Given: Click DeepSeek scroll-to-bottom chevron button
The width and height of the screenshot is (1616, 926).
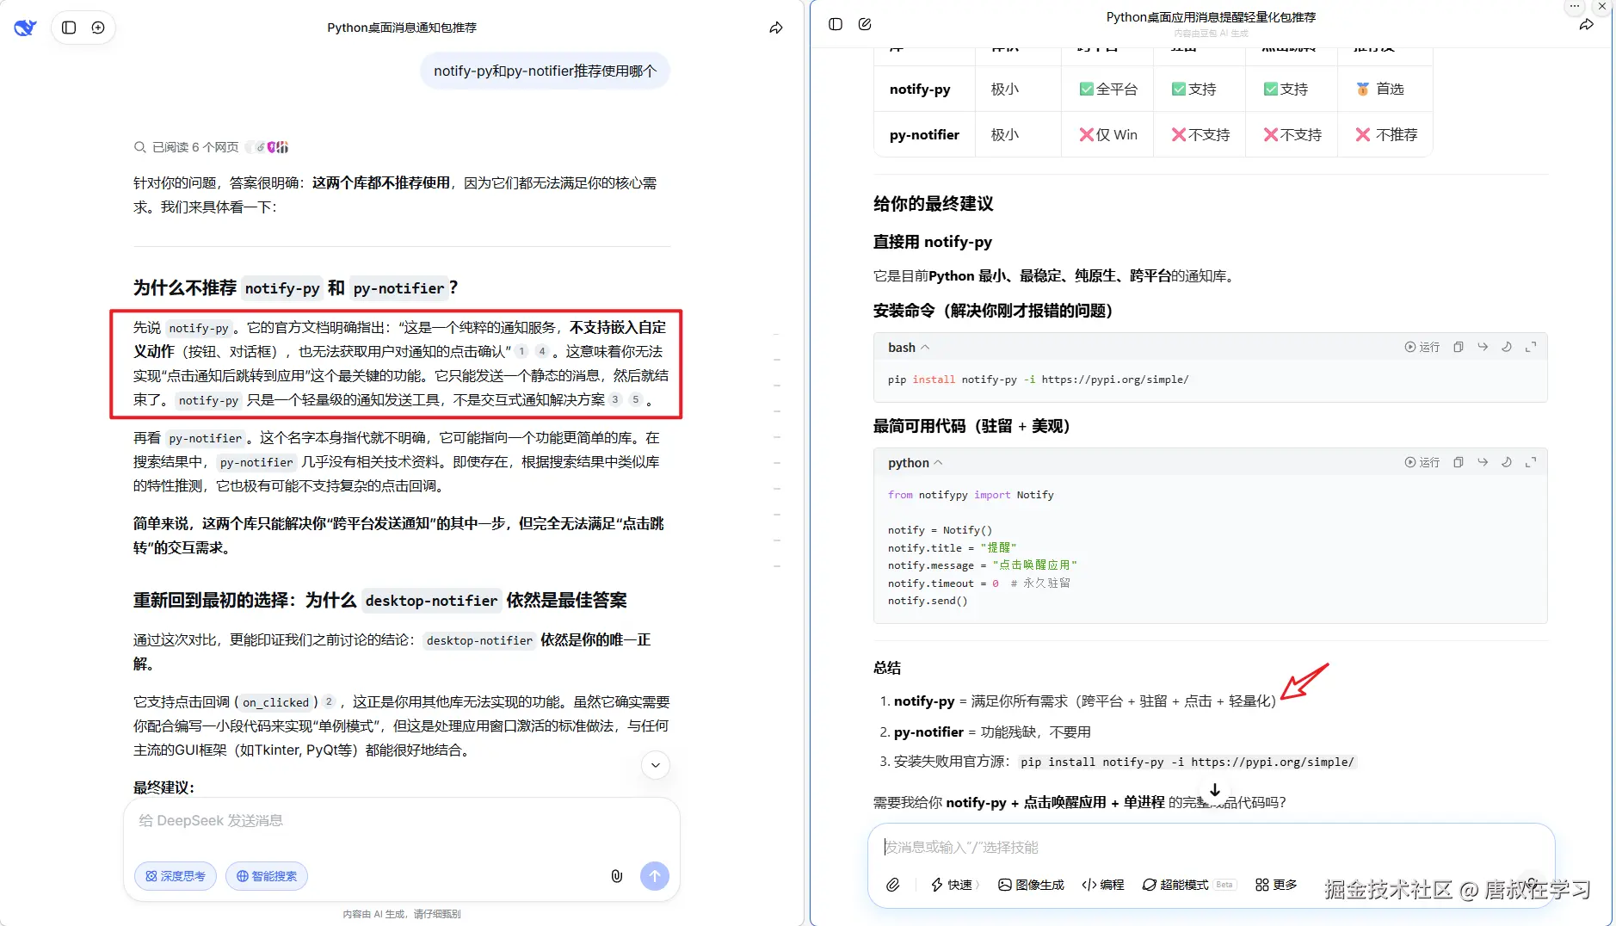Looking at the screenshot, I should click(x=656, y=765).
